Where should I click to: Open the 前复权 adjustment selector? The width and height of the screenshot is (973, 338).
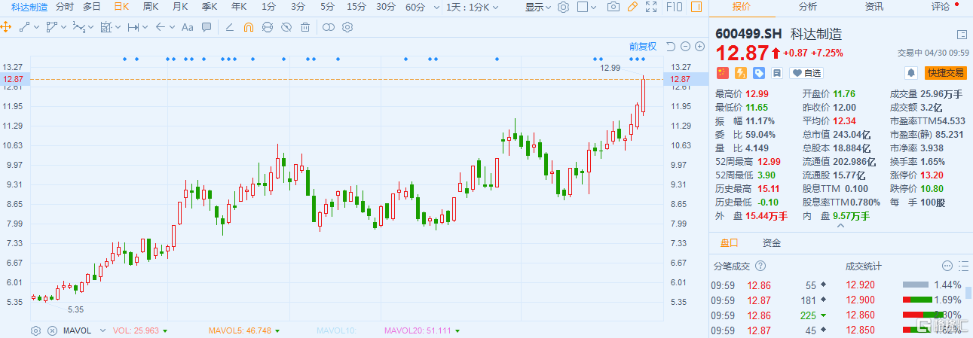[x=643, y=46]
